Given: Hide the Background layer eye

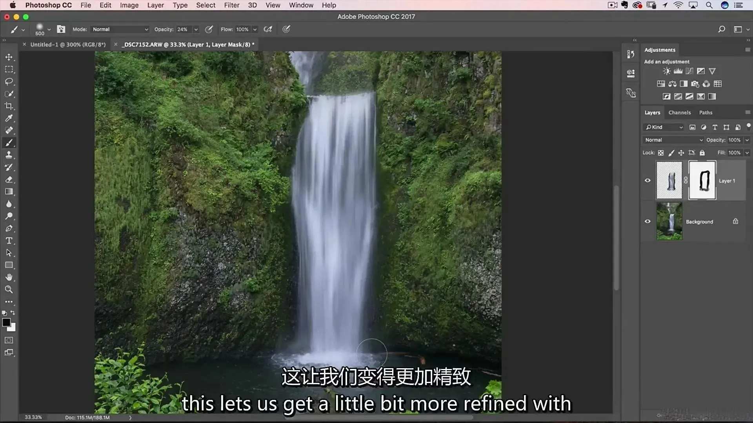Looking at the screenshot, I should (648, 221).
